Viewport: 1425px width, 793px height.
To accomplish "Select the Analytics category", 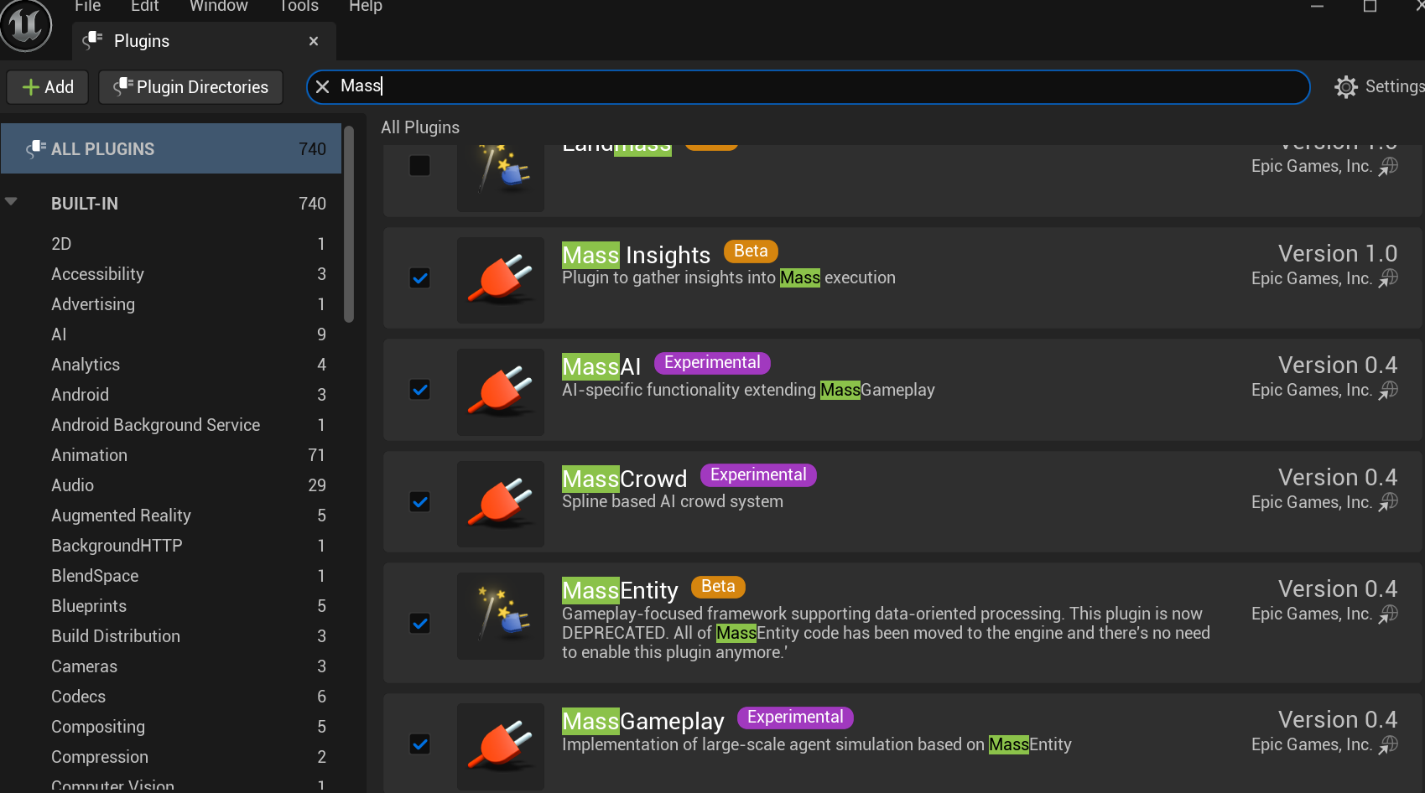I will tap(171, 365).
